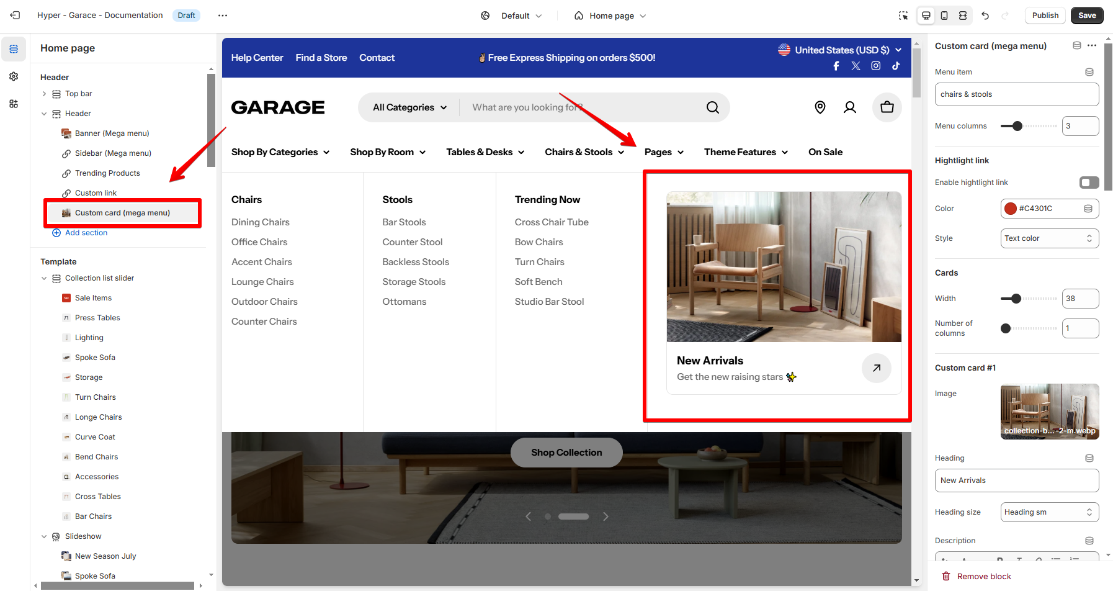Click the Shop Collection button
This screenshot has height=591, width=1113.
pos(566,453)
